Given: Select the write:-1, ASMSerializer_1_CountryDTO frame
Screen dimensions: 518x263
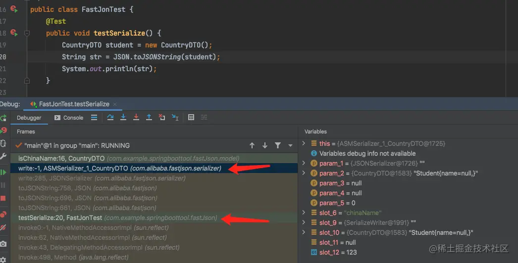Looking at the screenshot, I should (154, 168).
